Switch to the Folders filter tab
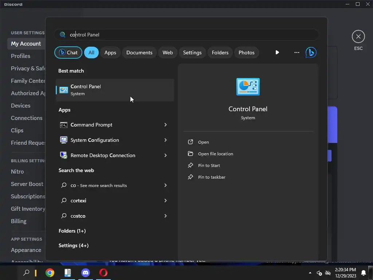The height and width of the screenshot is (280, 373). [x=220, y=52]
